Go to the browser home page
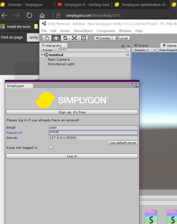 (42, 15)
